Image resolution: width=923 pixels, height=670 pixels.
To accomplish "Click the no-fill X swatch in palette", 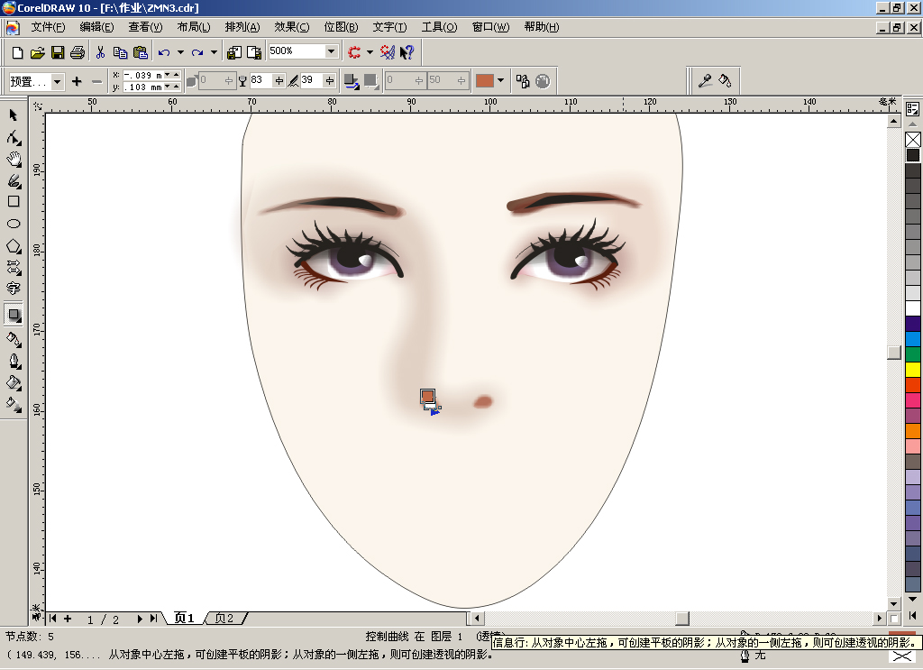I will [x=913, y=140].
